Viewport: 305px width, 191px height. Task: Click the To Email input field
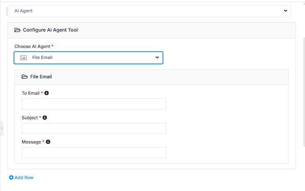coord(94,104)
